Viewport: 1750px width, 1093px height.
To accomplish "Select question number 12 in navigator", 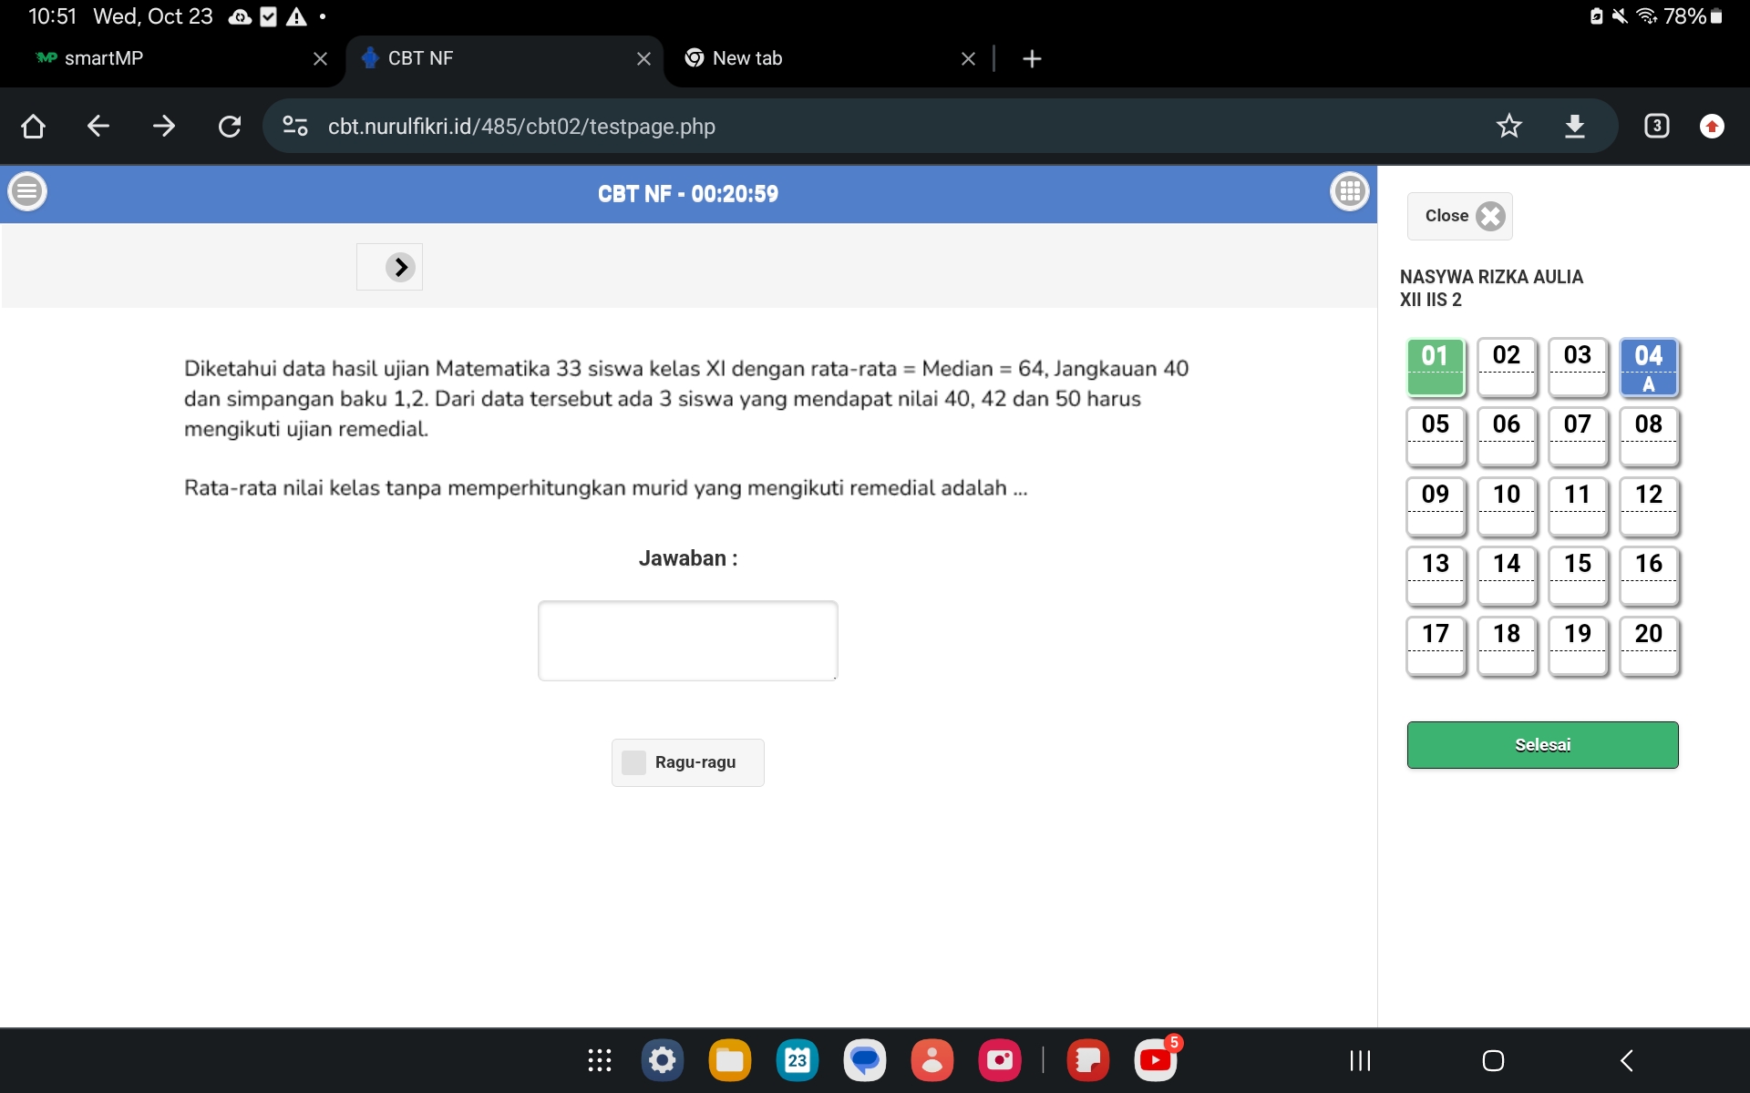I will [1648, 495].
